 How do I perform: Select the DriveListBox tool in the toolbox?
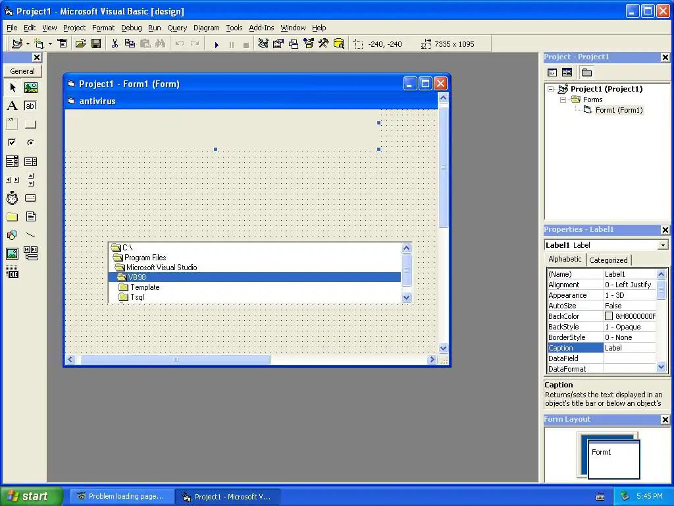point(30,198)
